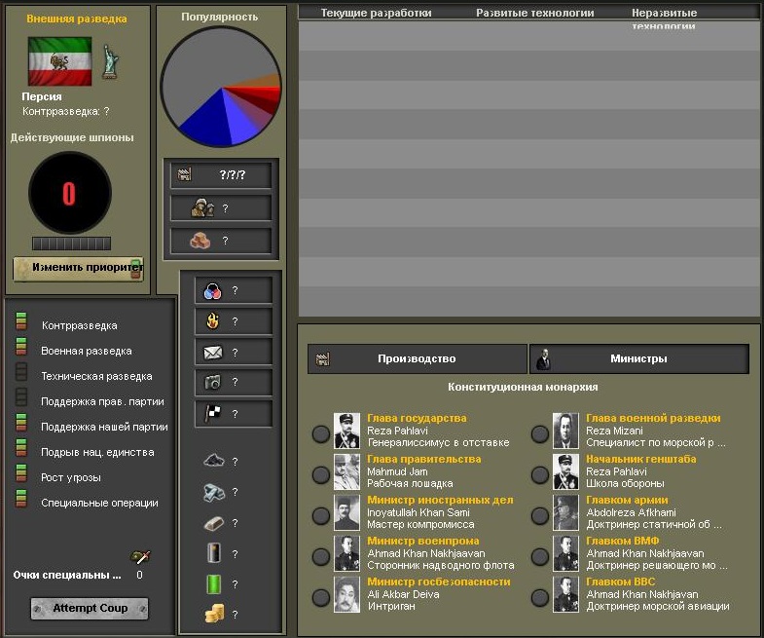This screenshot has width=764, height=638.
Task: Click the Reza Mizani minister portrait
Action: [x=566, y=431]
